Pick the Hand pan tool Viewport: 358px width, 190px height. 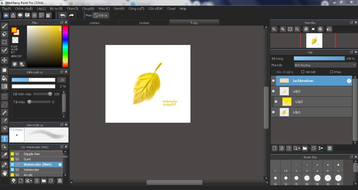click(x=5, y=173)
